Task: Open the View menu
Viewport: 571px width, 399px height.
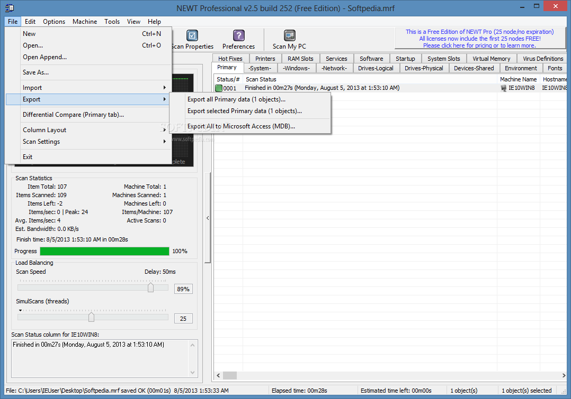Action: tap(133, 22)
